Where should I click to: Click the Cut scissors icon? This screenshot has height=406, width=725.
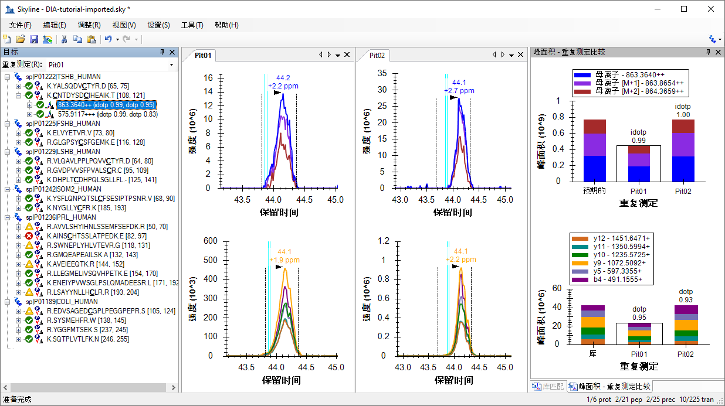(x=64, y=39)
